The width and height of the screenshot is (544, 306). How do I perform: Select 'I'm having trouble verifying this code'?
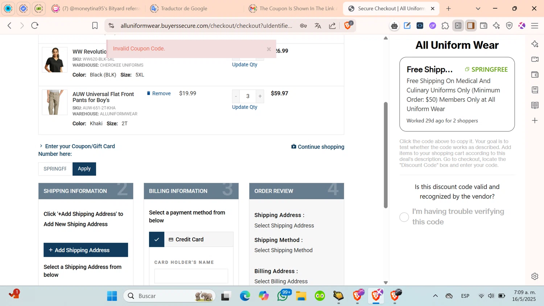click(404, 217)
